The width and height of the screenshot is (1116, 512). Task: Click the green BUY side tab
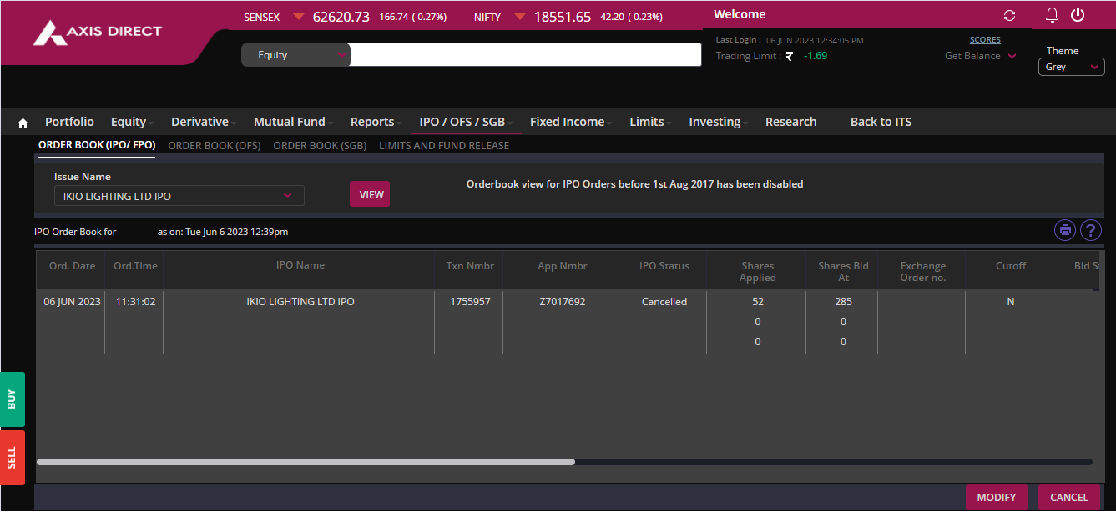coord(12,399)
